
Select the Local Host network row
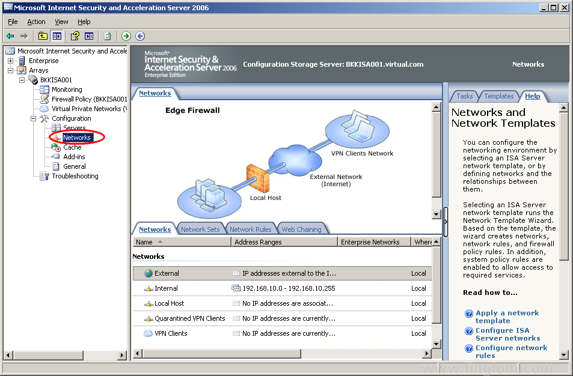pyautogui.click(x=282, y=303)
